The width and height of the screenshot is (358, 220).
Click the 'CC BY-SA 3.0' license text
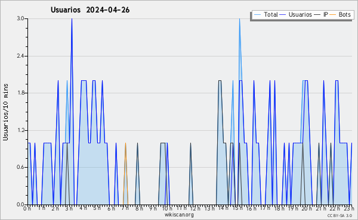click(340, 215)
